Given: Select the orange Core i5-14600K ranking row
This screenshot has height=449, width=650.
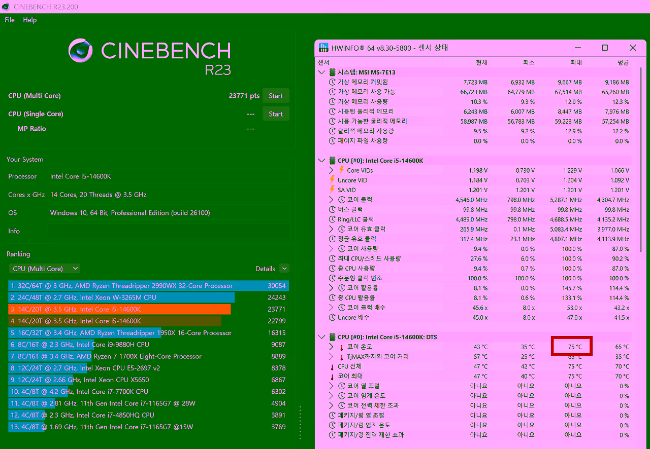Looking at the screenshot, I should coord(148,309).
